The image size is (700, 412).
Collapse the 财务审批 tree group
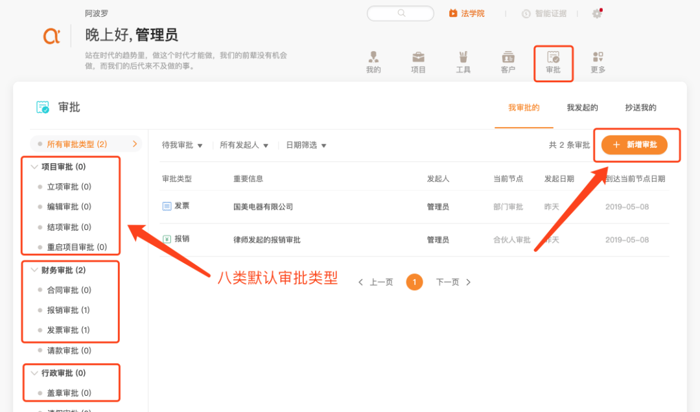click(34, 270)
